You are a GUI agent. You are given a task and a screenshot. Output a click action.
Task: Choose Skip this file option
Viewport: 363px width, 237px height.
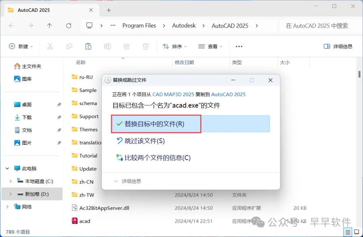pos(140,141)
